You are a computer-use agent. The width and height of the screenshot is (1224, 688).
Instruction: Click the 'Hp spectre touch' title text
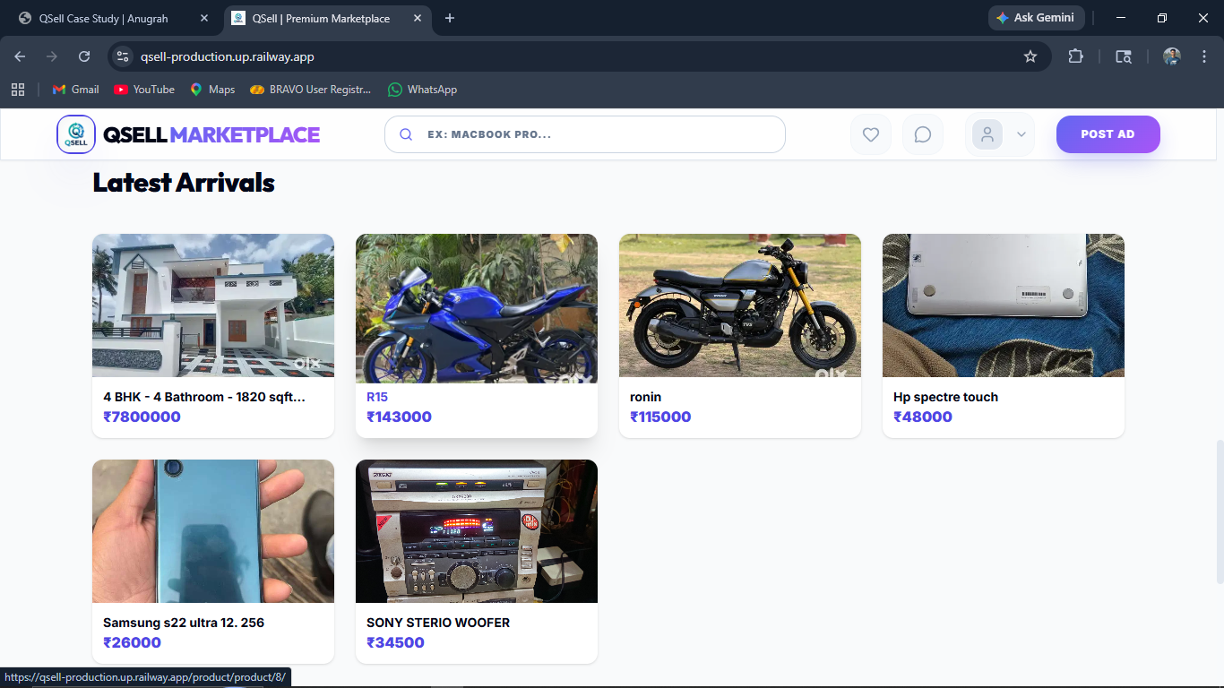[x=945, y=397]
